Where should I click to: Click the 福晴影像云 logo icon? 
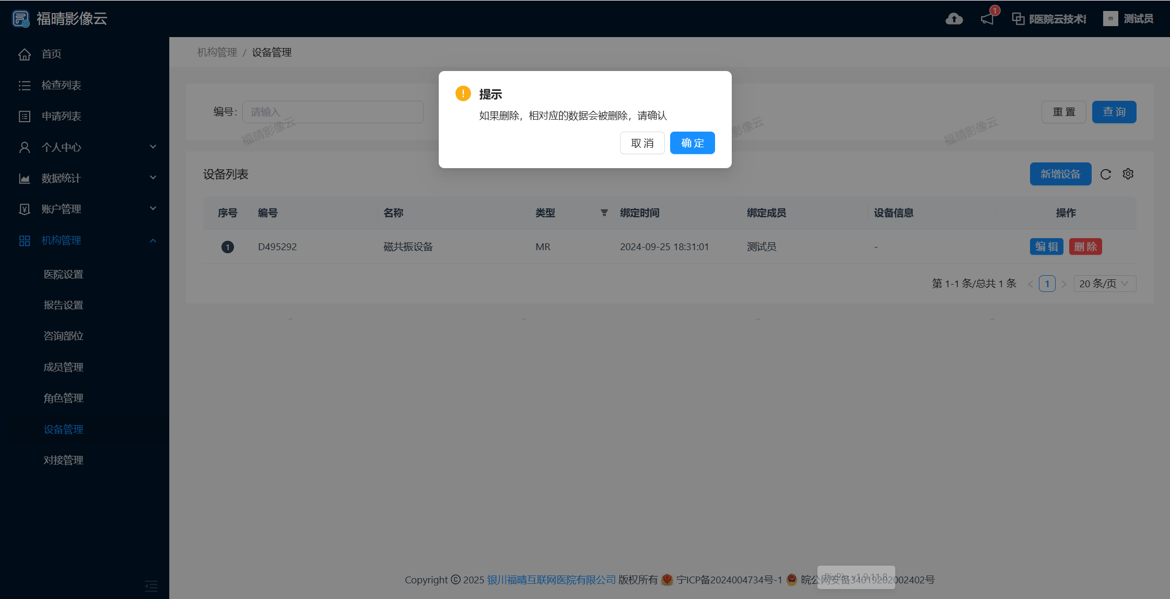(21, 19)
